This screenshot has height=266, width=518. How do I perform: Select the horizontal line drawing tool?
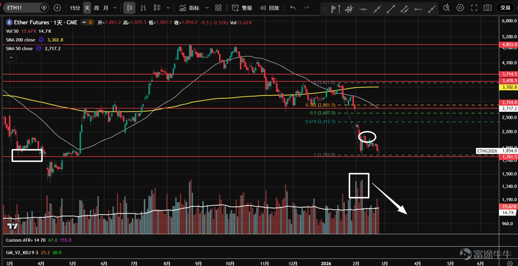tap(363, 9)
